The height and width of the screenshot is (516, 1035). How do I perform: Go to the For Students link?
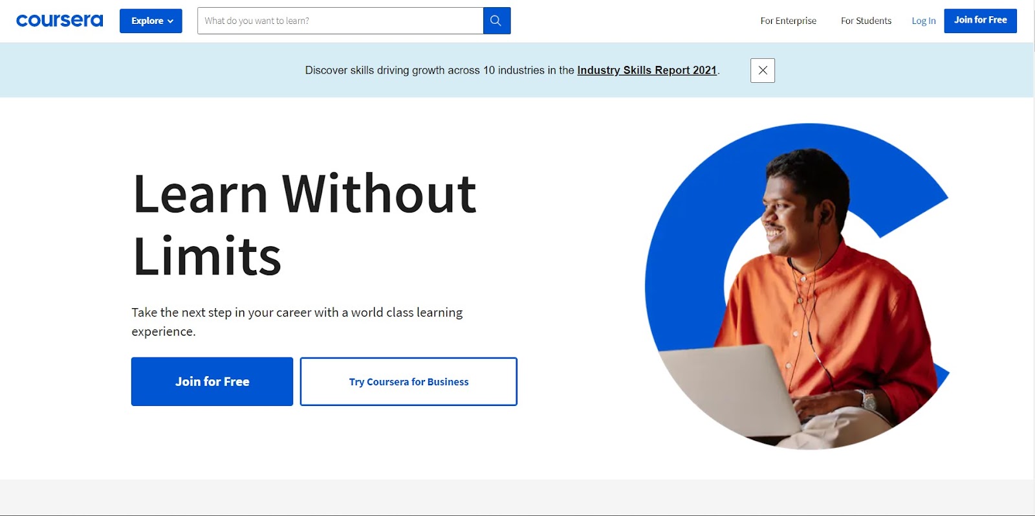tap(866, 21)
